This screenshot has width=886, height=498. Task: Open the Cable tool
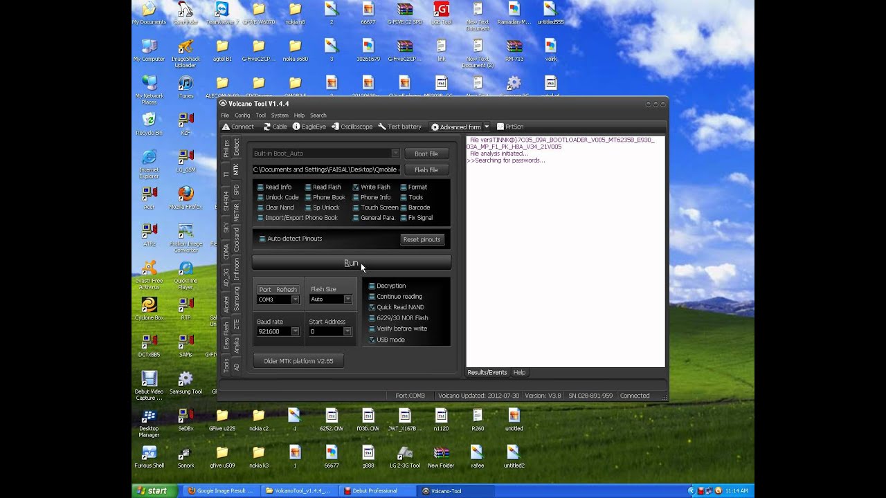[275, 127]
